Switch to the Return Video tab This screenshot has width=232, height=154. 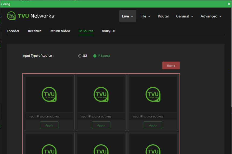point(60,31)
